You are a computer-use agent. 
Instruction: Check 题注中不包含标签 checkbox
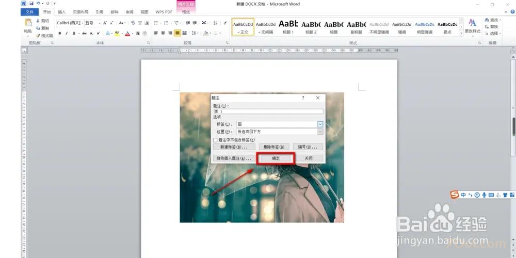(215, 140)
